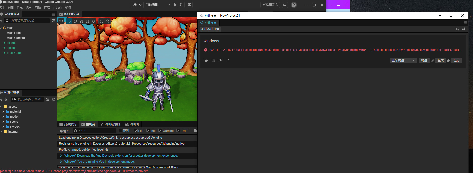Click the local/world coordinate cube icon
The image size is (473, 173).
click(x=107, y=21)
